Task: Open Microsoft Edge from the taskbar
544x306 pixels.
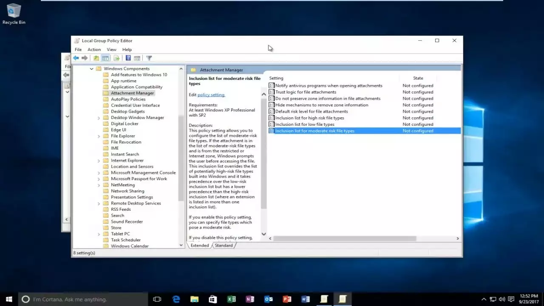Action: (x=176, y=299)
